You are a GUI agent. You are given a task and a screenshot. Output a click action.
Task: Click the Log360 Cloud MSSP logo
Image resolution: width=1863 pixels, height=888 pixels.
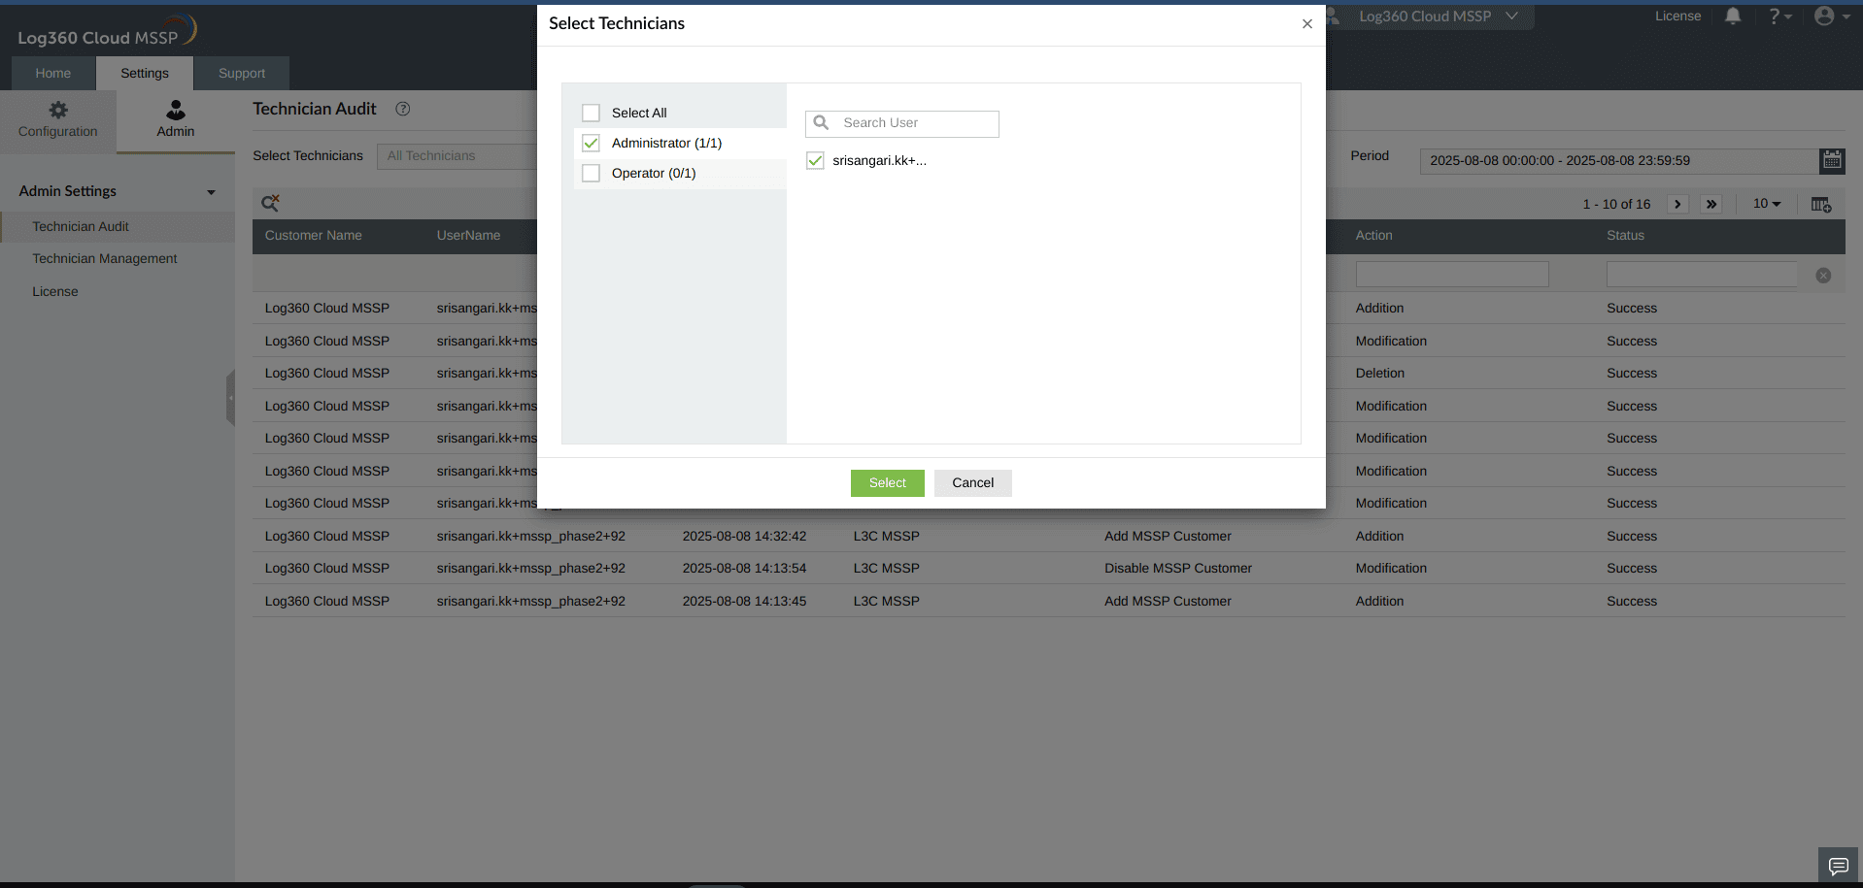coord(107,32)
